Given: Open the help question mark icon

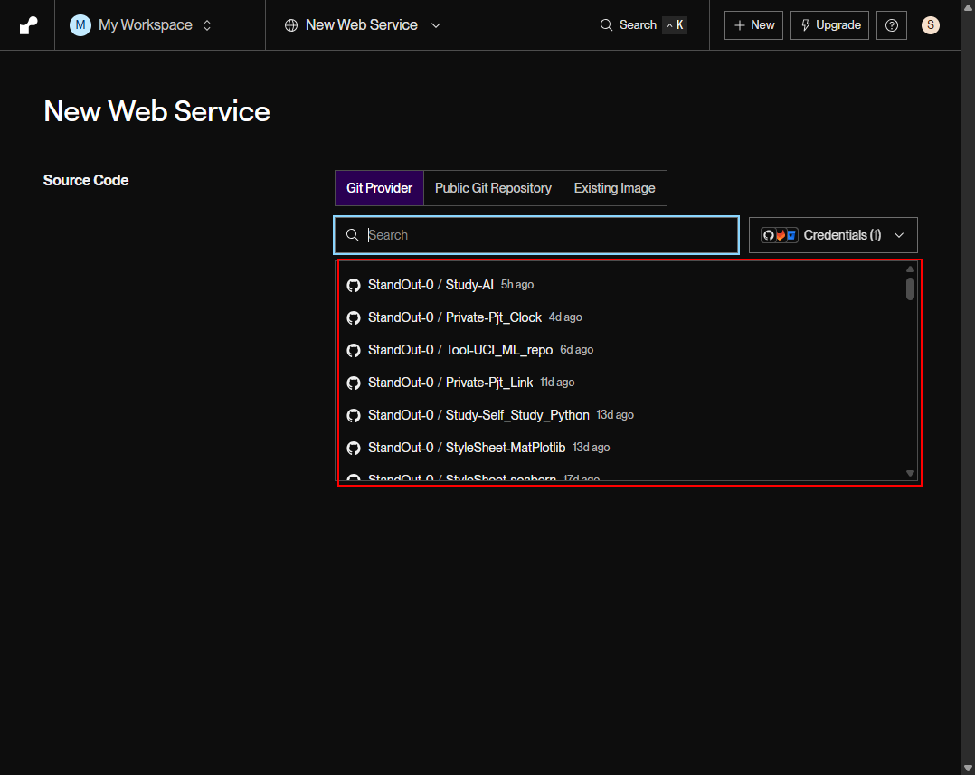Looking at the screenshot, I should point(891,25).
